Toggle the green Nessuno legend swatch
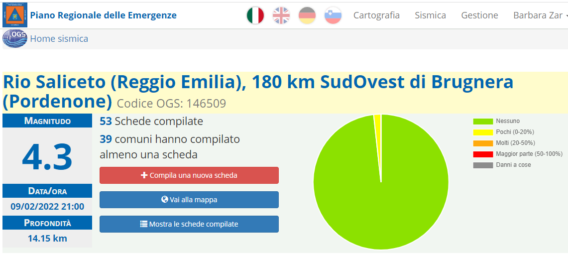The height and width of the screenshot is (254, 568). [x=483, y=121]
